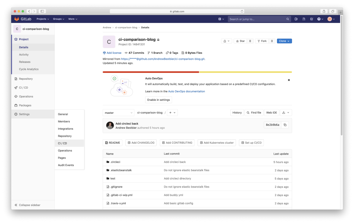Open the More menu in navbar
This screenshot has width=354, height=224.
[73, 19]
